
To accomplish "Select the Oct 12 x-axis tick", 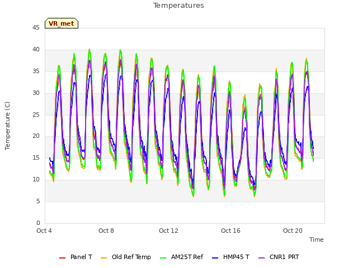I will pyautogui.click(x=168, y=231).
